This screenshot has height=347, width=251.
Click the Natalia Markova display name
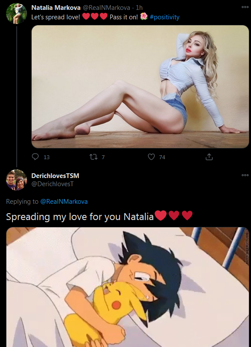tap(56, 8)
